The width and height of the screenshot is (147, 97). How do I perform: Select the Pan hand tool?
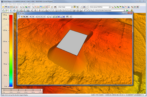tap(35, 7)
